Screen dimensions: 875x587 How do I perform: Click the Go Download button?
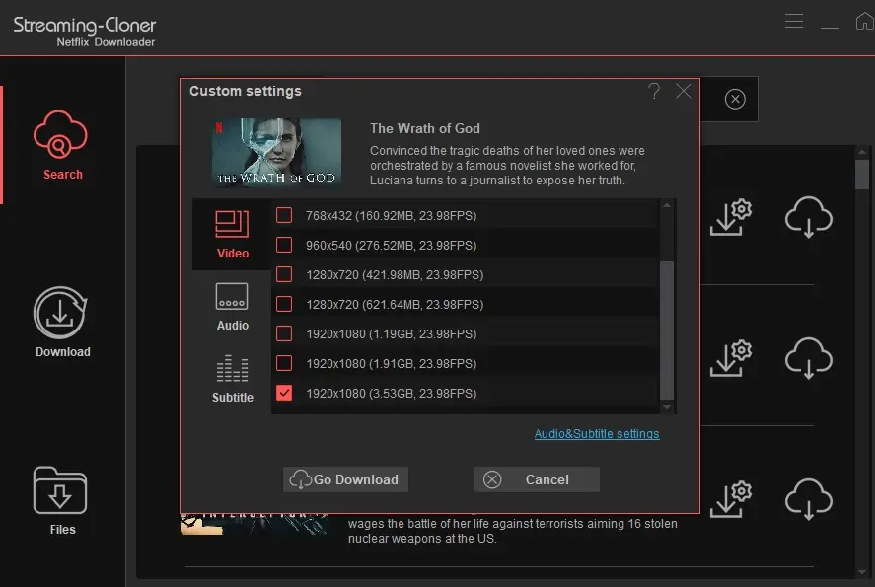[x=345, y=479]
